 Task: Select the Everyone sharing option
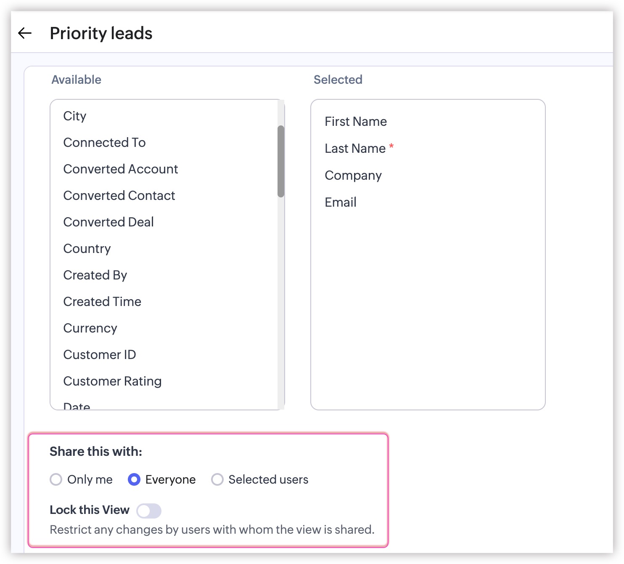click(134, 479)
